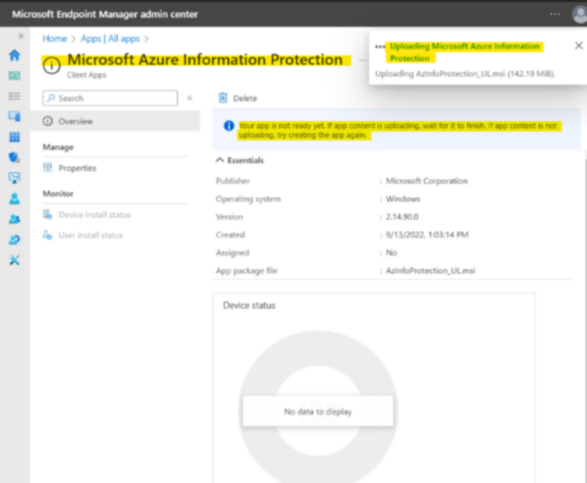Open the Groups icon in sidebar
Image resolution: width=587 pixels, height=483 pixels.
(14, 219)
